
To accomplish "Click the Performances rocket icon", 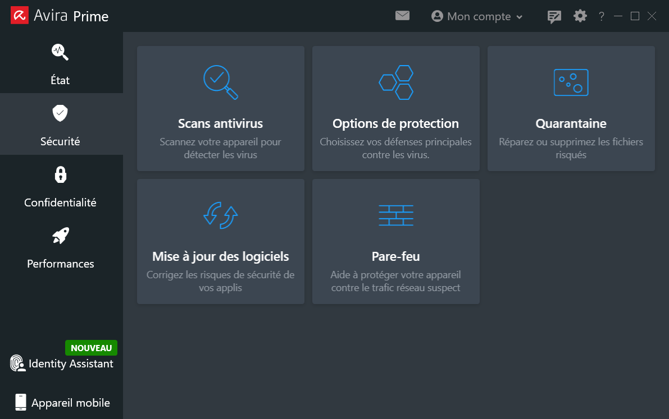I will (x=60, y=236).
